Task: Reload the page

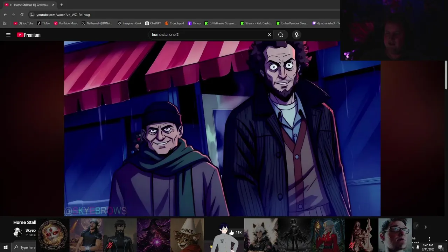Action: coord(22,15)
